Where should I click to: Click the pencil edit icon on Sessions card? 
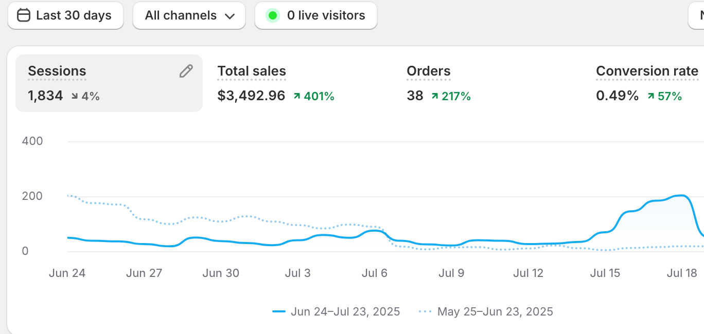[x=186, y=71]
